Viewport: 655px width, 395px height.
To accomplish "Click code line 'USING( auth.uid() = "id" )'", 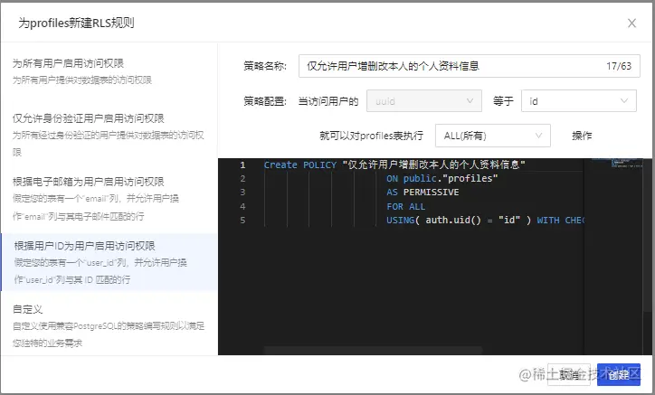I will [459, 220].
